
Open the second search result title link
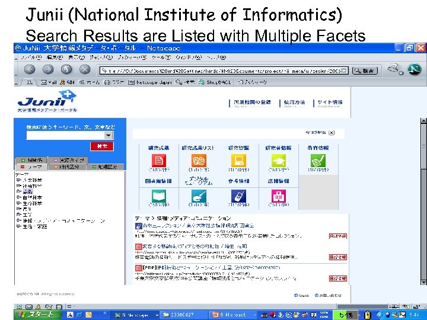195,247
